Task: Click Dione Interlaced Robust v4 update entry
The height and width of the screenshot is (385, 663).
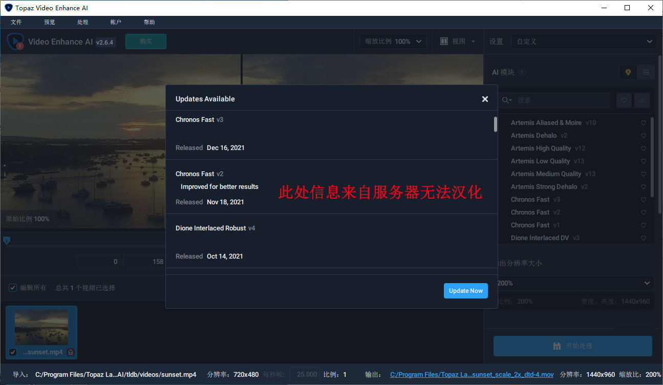Action: click(x=331, y=241)
